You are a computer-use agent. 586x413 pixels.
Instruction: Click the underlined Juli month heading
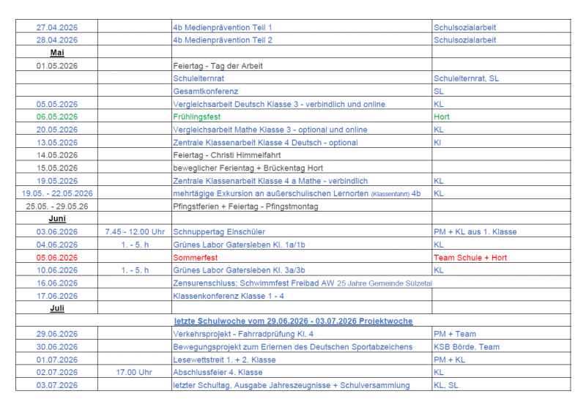click(56, 309)
